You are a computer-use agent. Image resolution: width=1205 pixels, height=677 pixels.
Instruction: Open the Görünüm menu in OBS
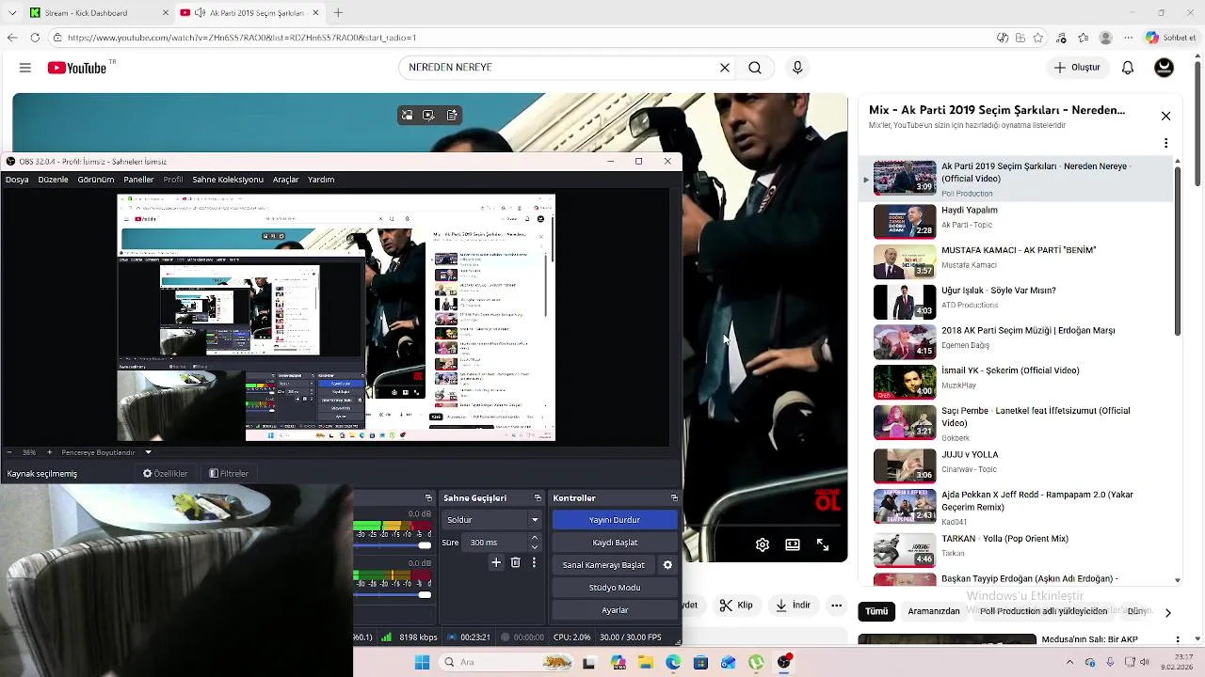point(96,180)
